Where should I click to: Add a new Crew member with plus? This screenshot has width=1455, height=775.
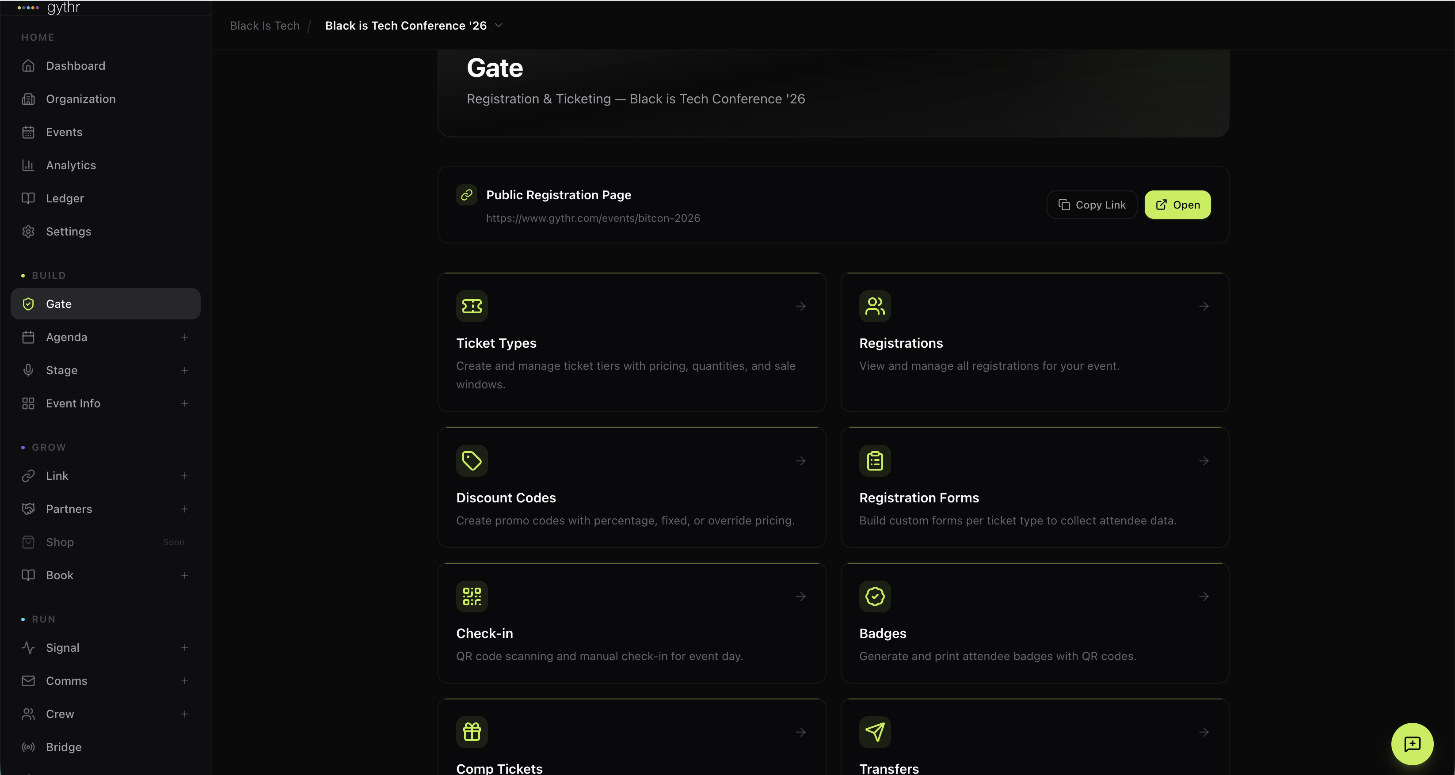pyautogui.click(x=185, y=714)
